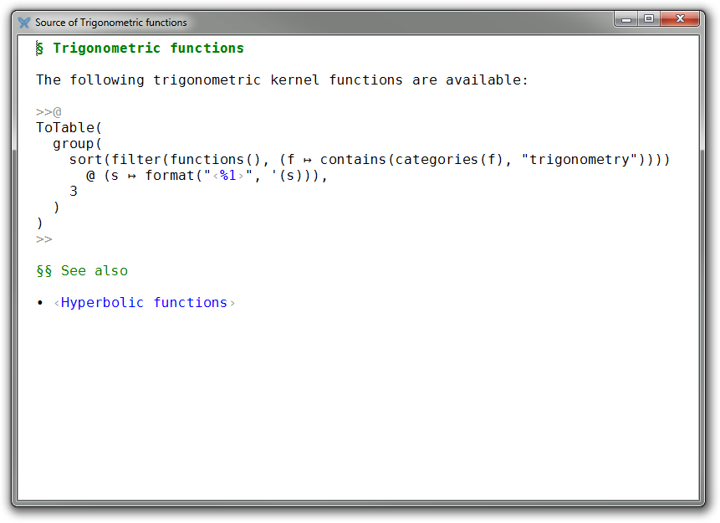The image size is (720, 523).
Task: Click the §§ See also heading
Action: point(82,271)
